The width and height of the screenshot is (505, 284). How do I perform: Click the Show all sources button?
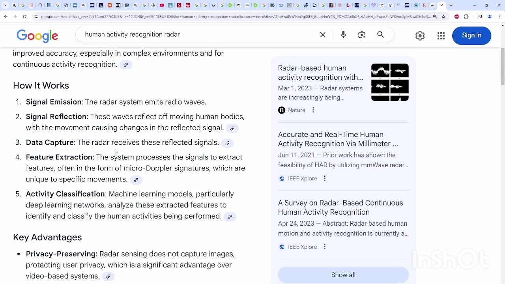tap(343, 275)
